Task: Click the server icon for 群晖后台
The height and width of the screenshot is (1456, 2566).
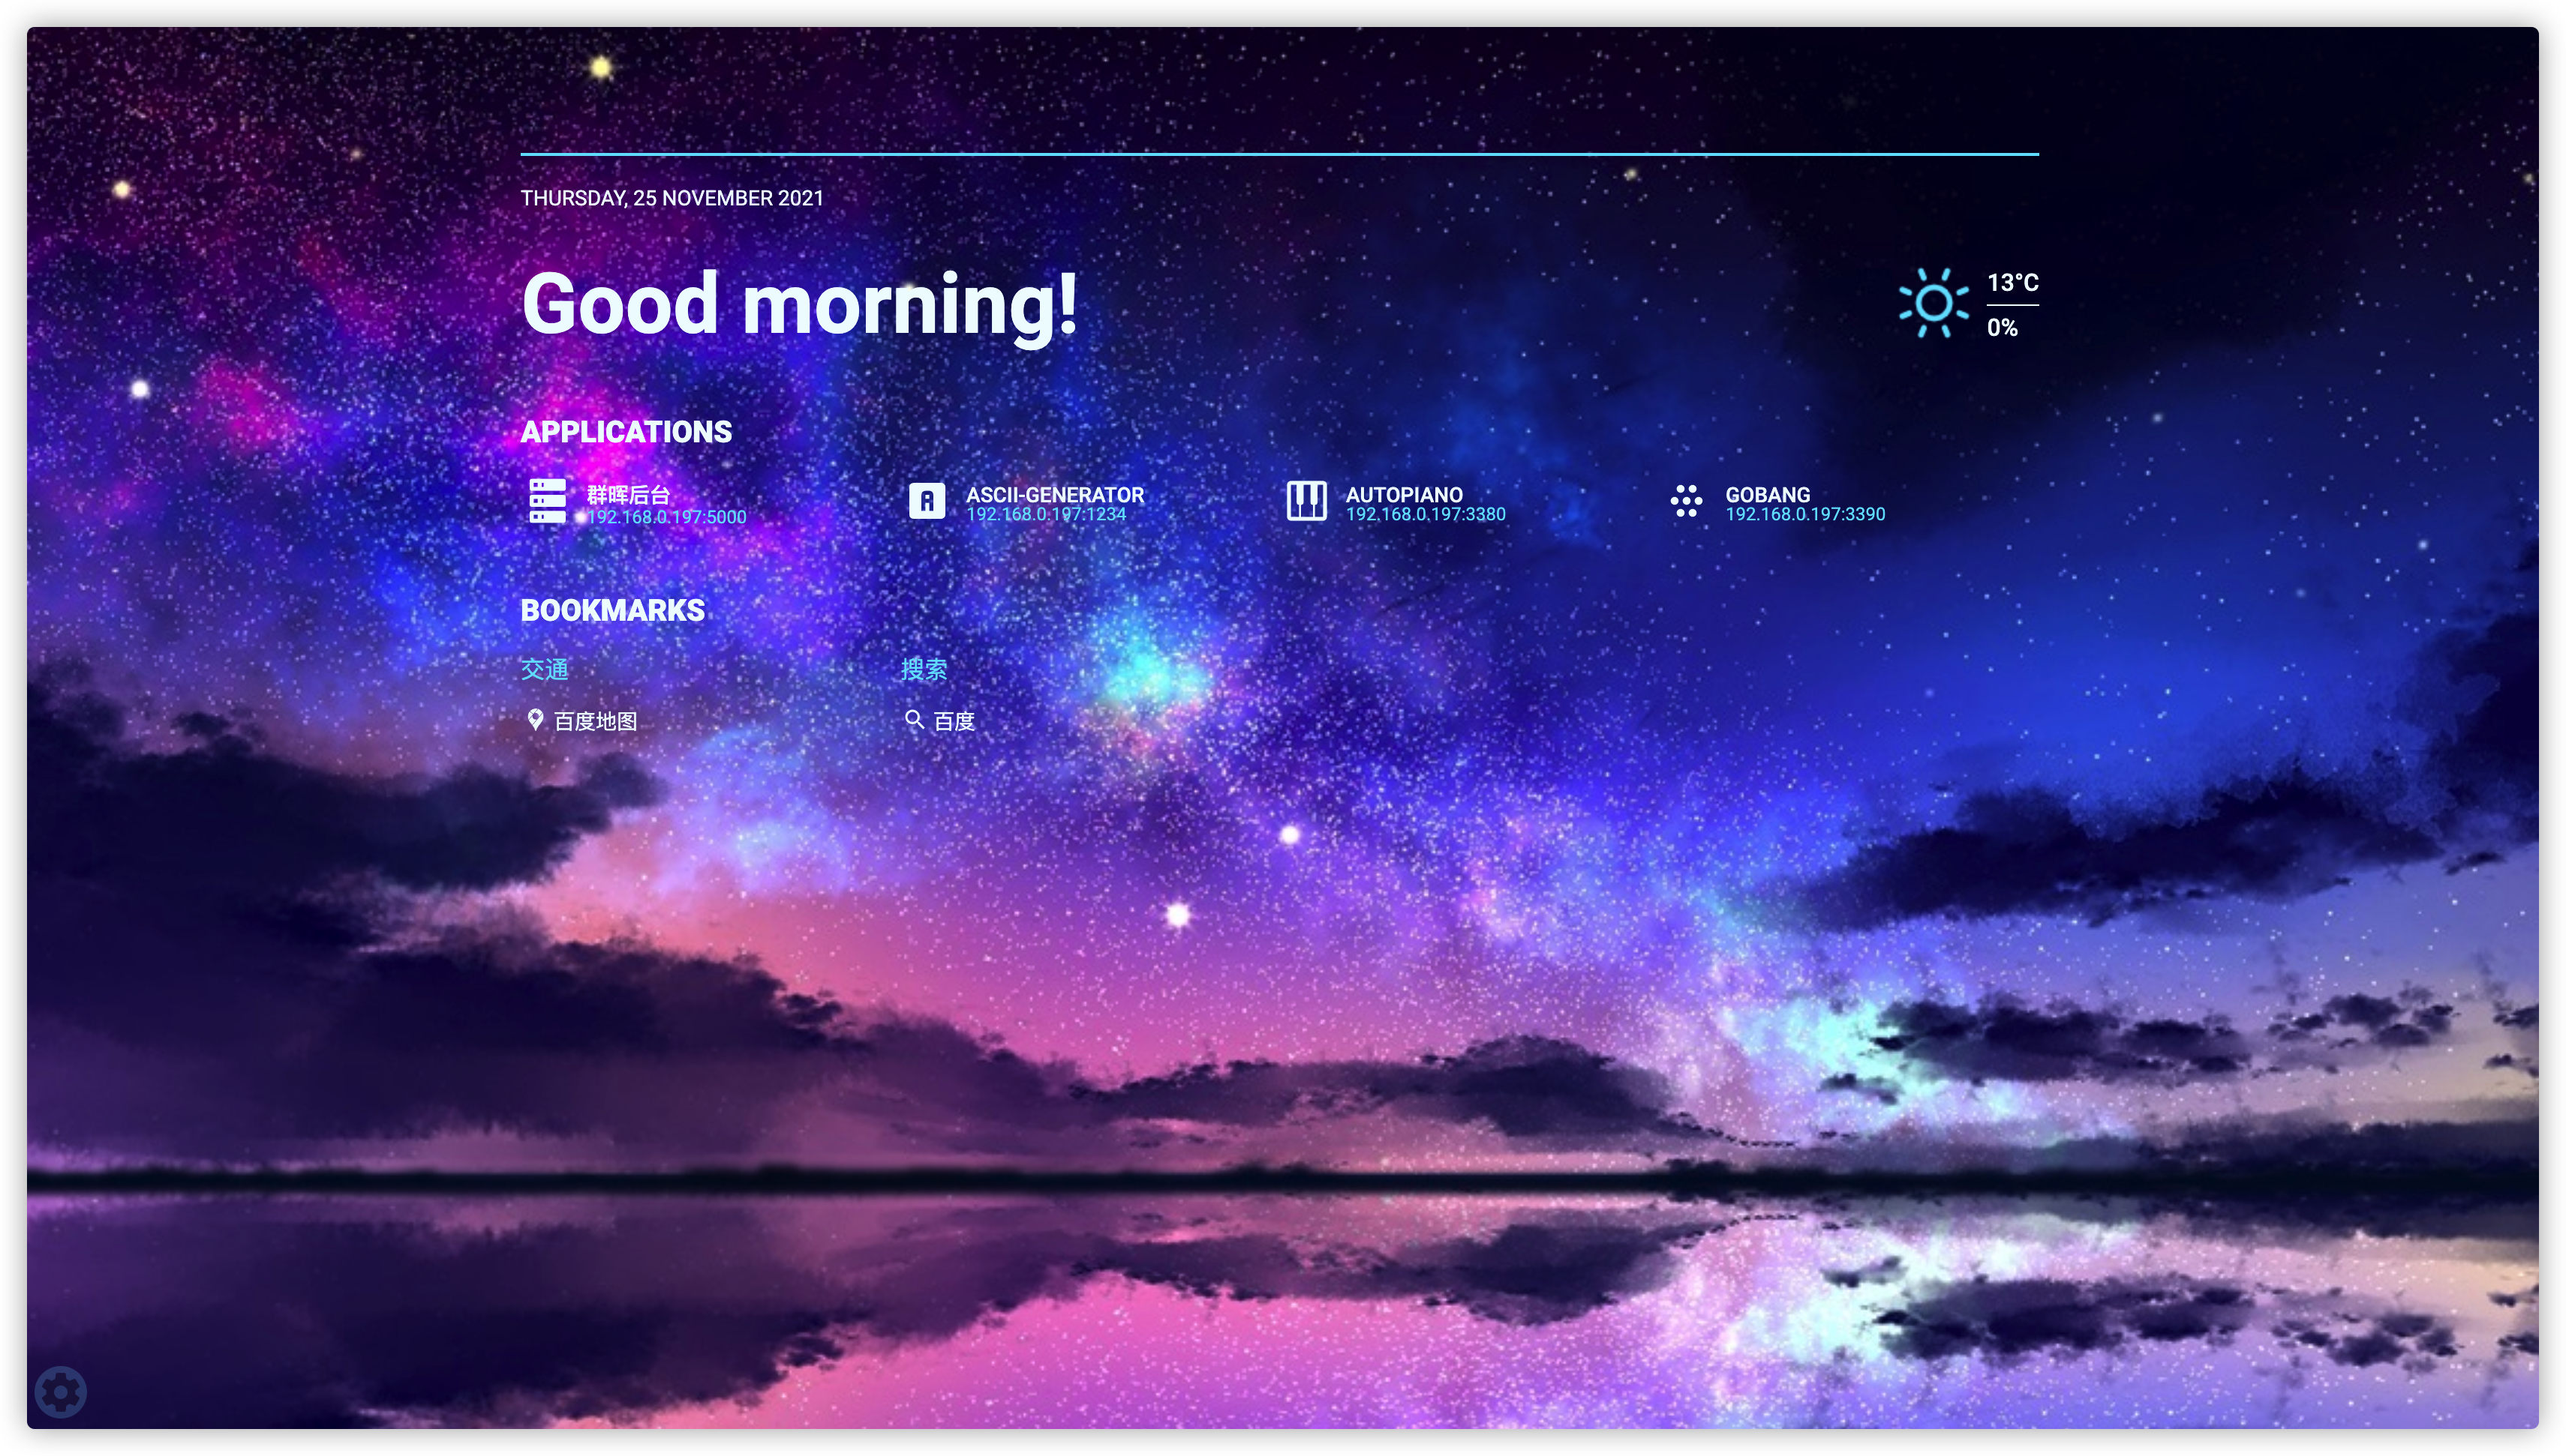Action: [547, 500]
